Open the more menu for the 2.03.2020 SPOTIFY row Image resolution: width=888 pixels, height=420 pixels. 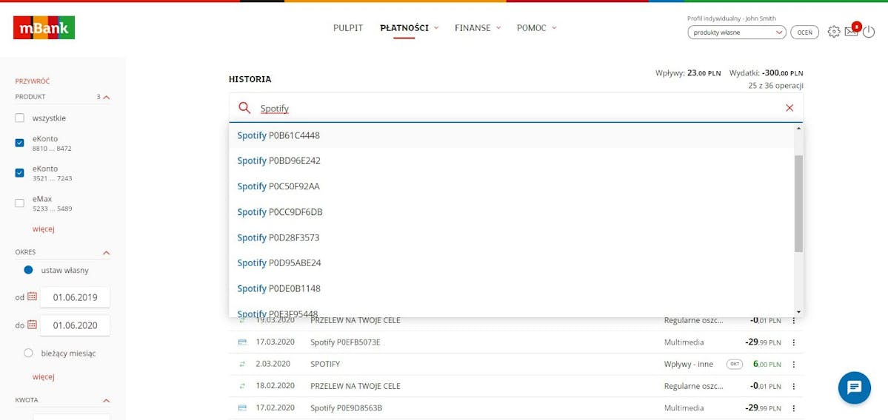793,364
